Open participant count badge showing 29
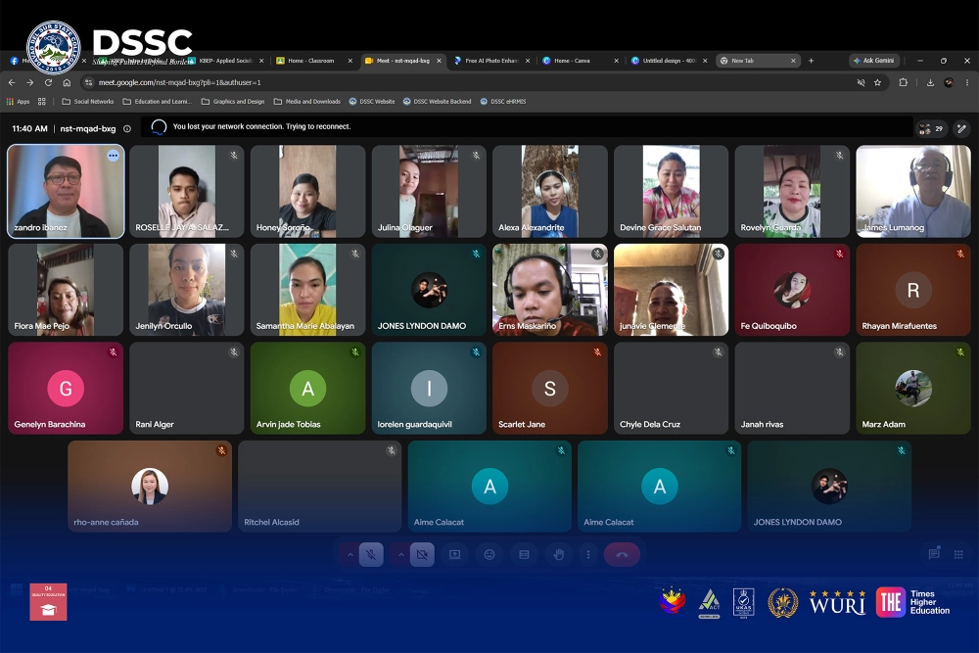This screenshot has height=653, width=979. point(930,128)
